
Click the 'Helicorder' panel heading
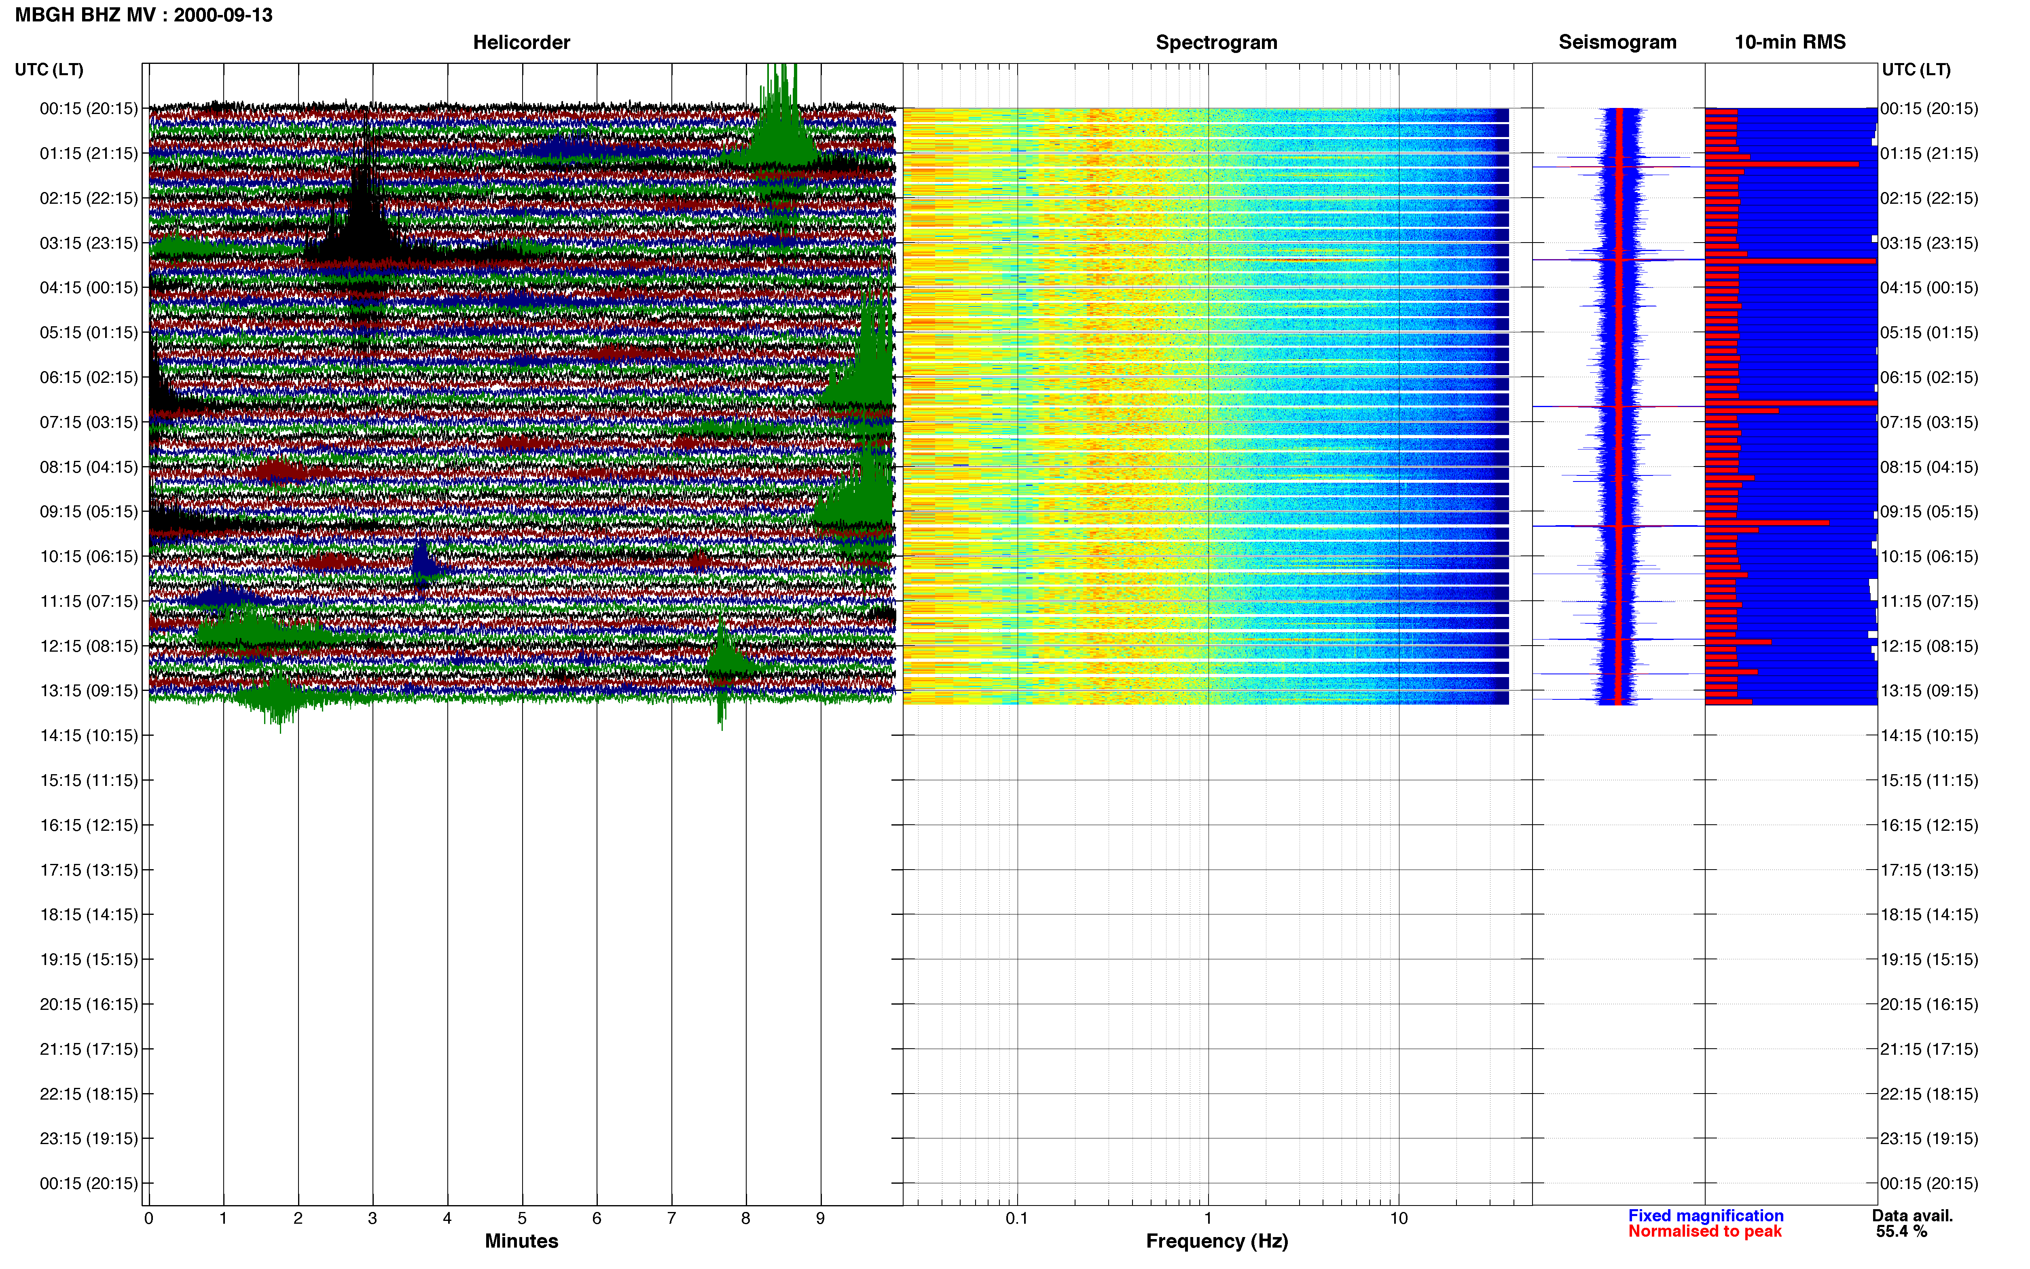click(521, 42)
